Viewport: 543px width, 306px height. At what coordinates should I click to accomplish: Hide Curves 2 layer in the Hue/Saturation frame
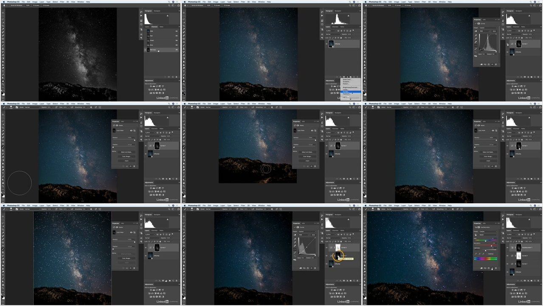click(507, 256)
